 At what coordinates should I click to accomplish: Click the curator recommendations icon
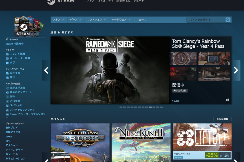[x=7, y=58]
